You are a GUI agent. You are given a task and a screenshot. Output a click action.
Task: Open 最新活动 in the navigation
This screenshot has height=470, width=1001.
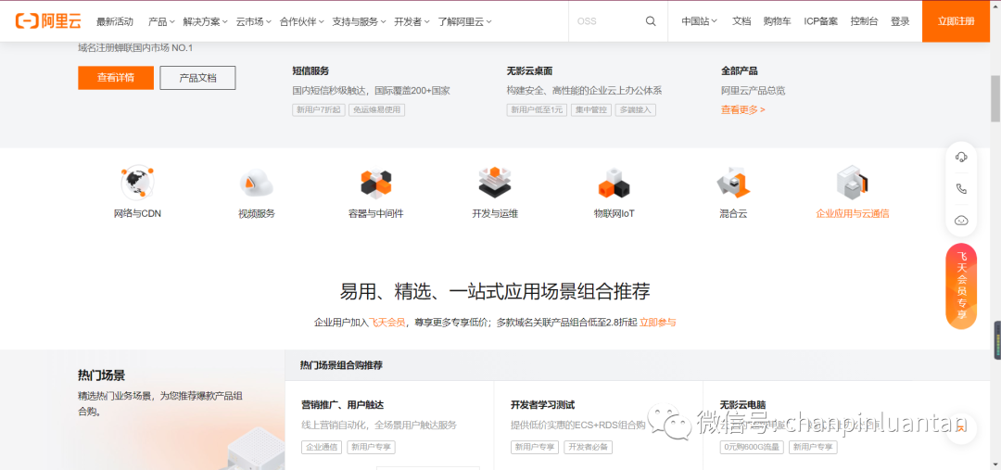click(x=115, y=21)
